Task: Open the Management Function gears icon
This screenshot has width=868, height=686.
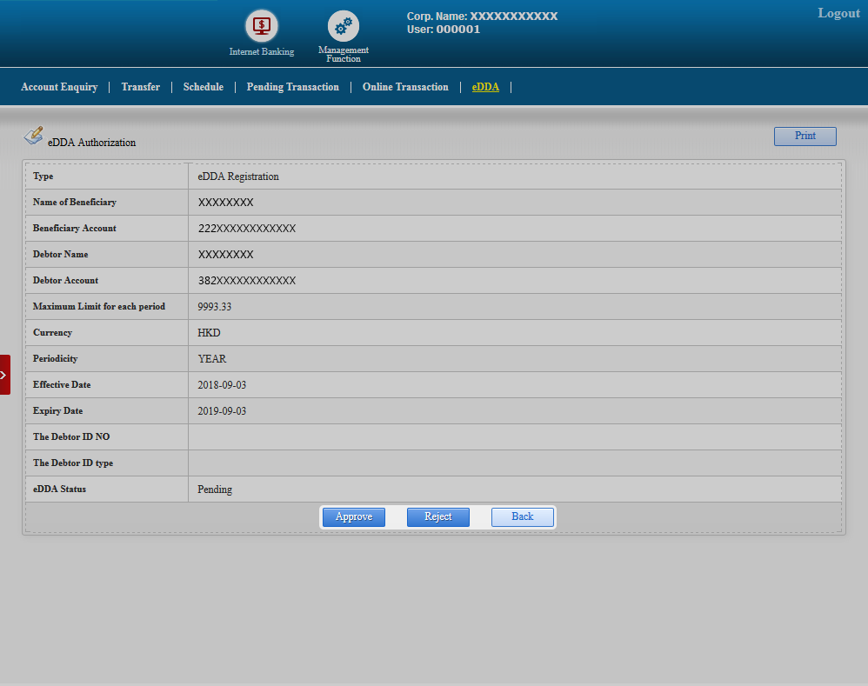Action: [x=344, y=27]
